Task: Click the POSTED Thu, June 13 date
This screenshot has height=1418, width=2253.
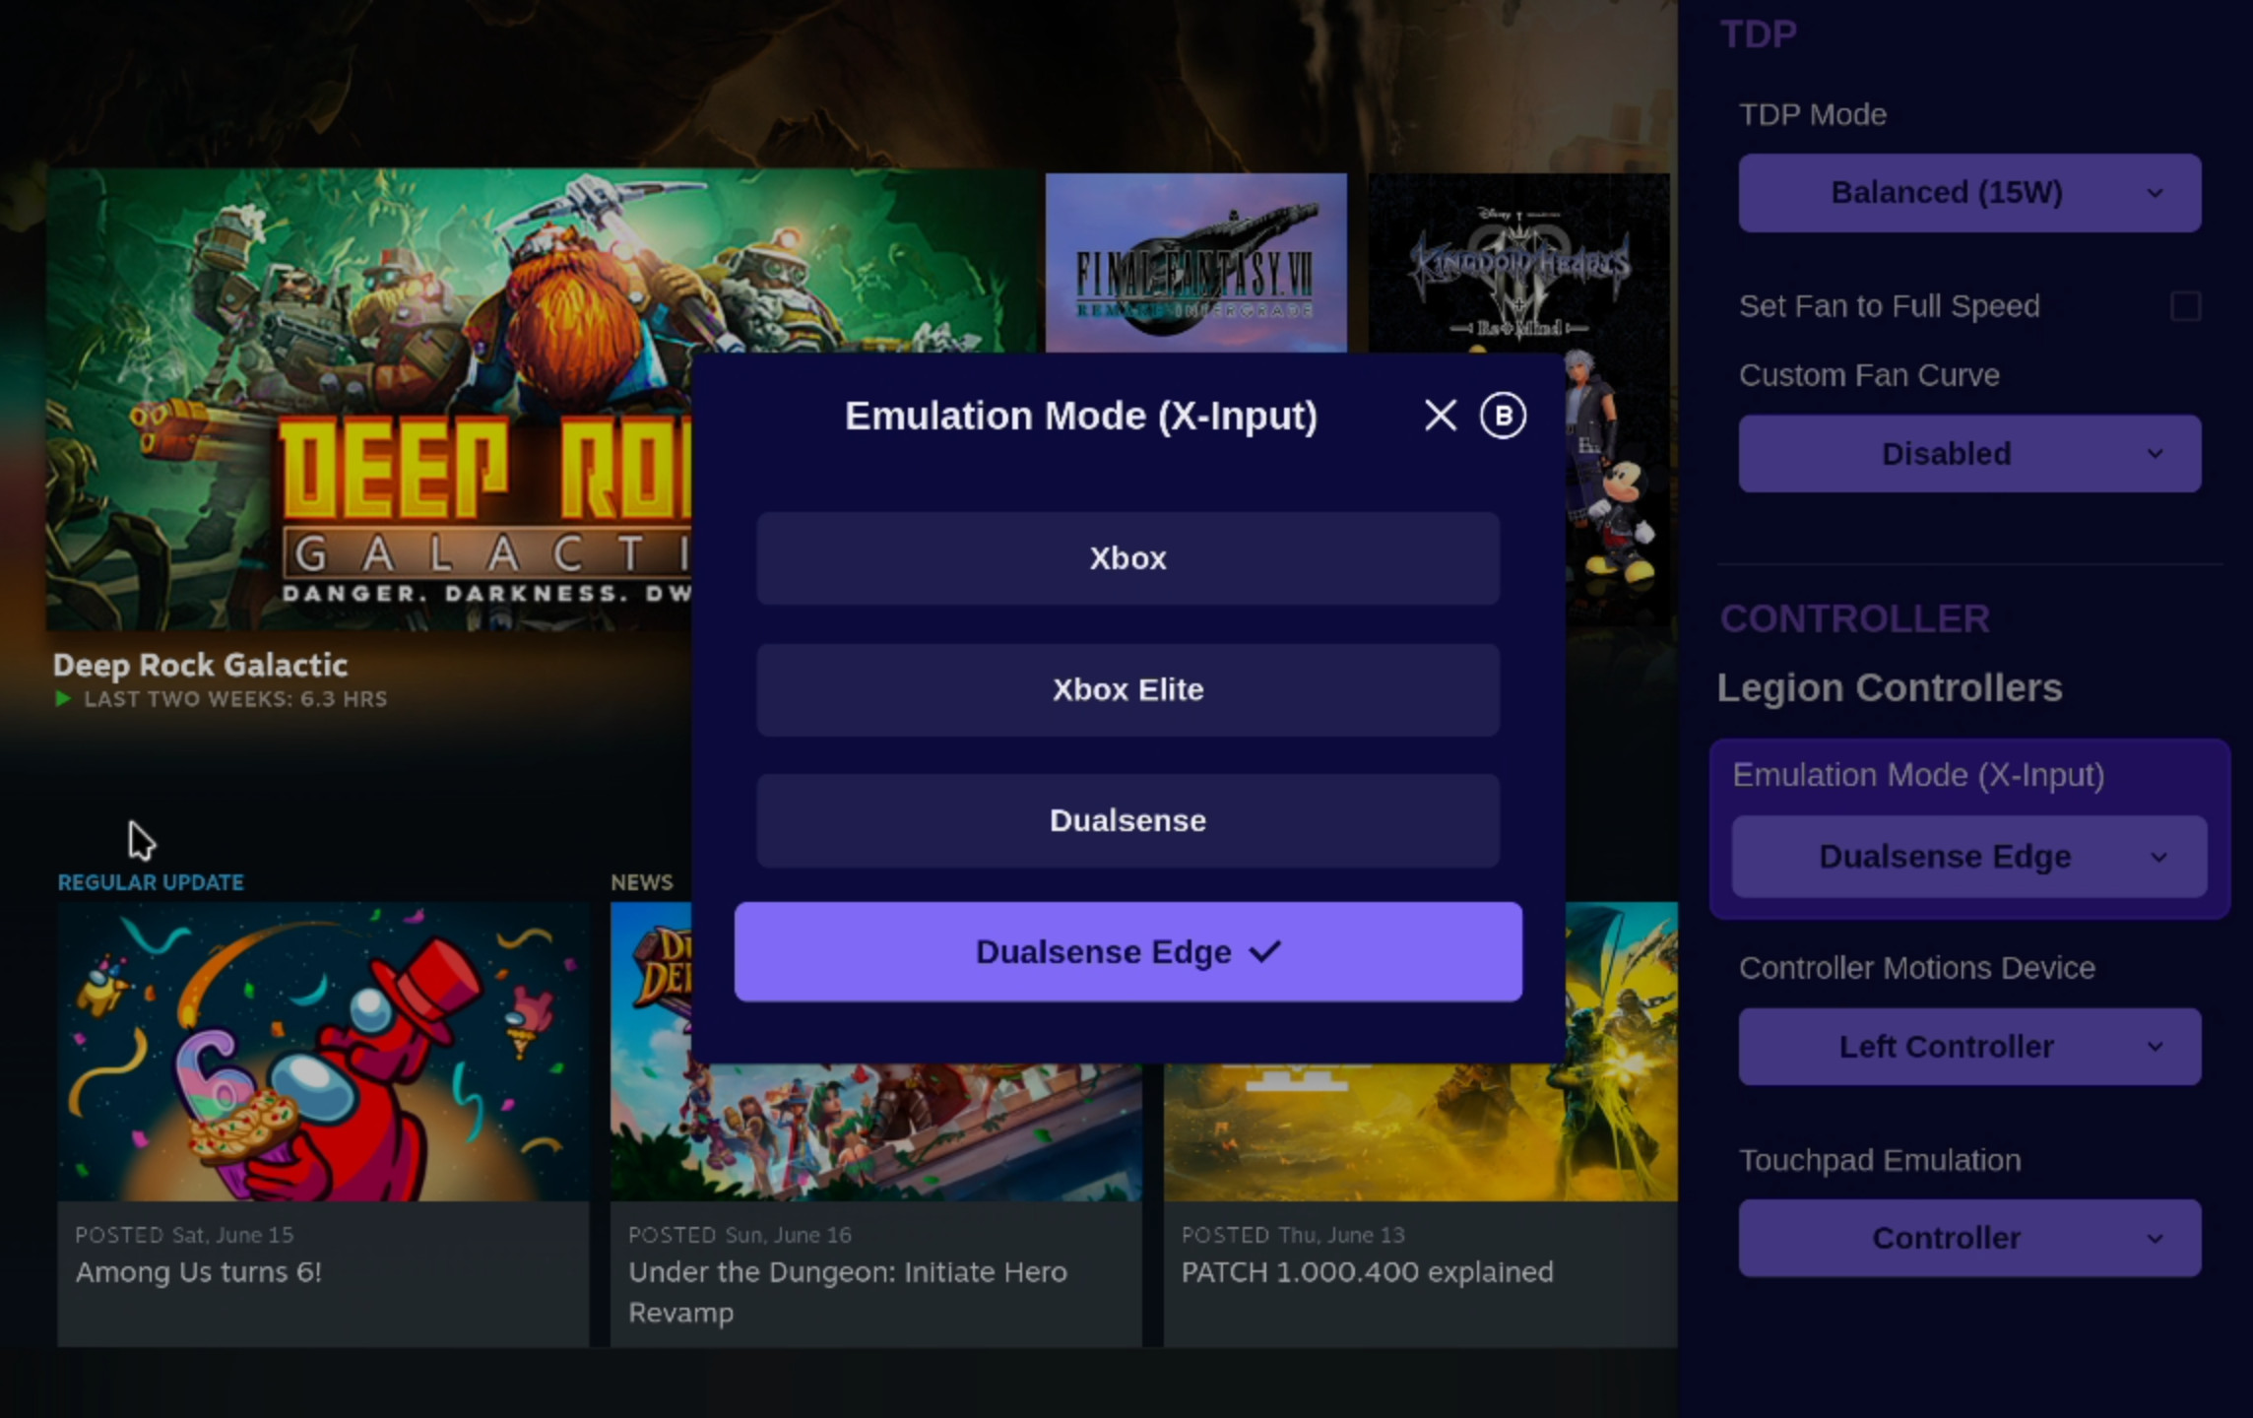Action: 1293,1235
